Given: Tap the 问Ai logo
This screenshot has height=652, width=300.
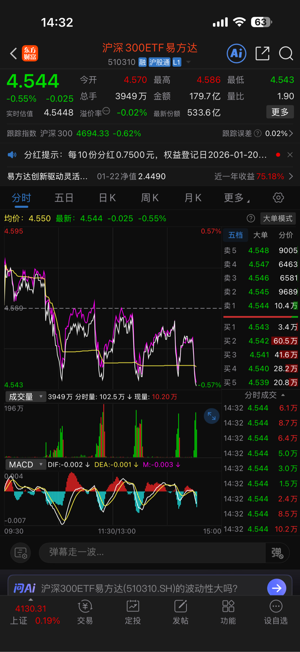Looking at the screenshot, I should [25, 588].
